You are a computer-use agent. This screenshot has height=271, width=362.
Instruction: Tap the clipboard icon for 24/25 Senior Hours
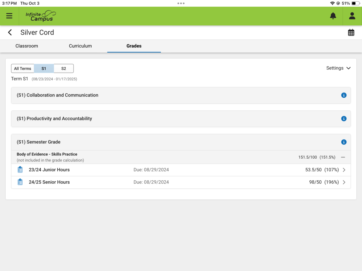[20, 182]
